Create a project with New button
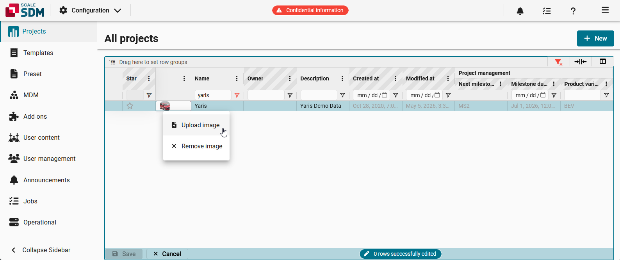Screen dimensions: 620x260 coord(595,38)
